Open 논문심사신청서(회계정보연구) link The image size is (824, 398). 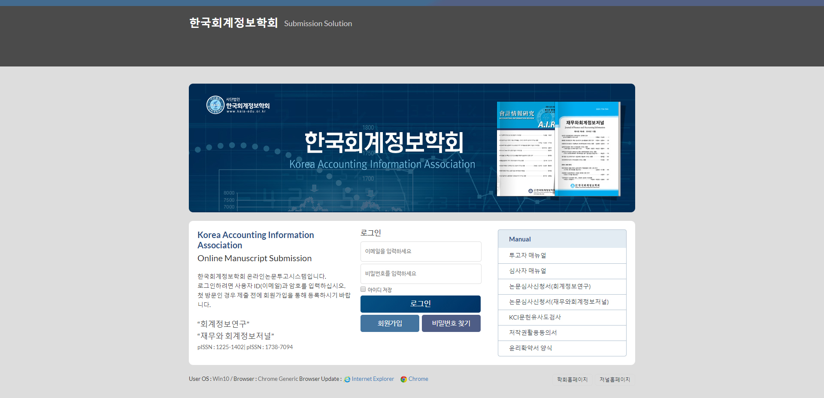pyautogui.click(x=550, y=286)
